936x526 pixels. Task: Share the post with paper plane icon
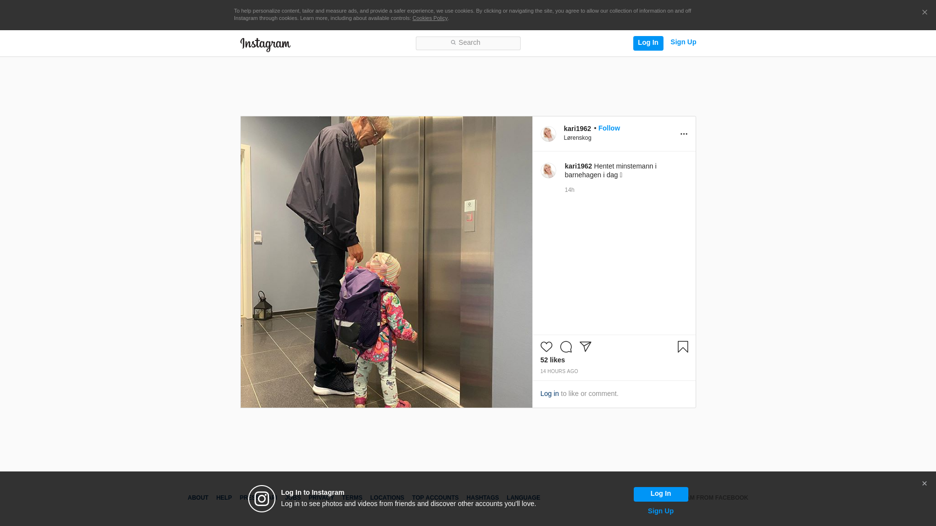585,347
